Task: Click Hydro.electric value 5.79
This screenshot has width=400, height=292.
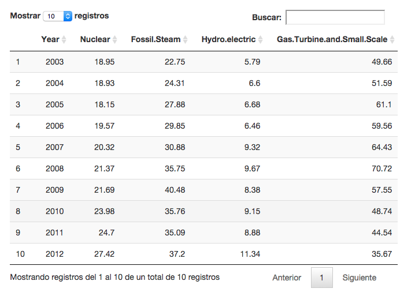Action: 252,62
